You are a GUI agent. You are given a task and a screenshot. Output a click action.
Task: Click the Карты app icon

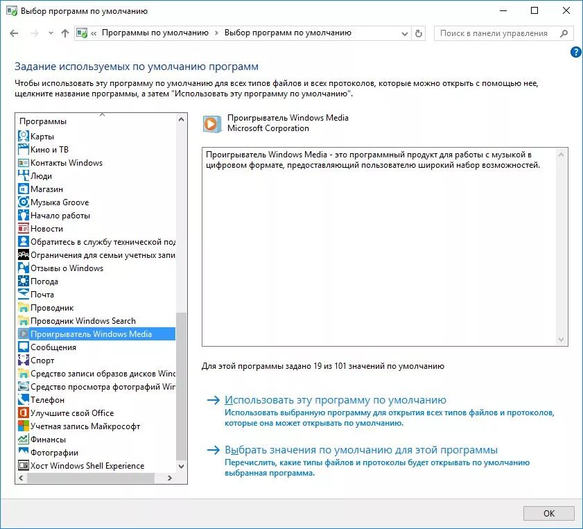click(23, 136)
